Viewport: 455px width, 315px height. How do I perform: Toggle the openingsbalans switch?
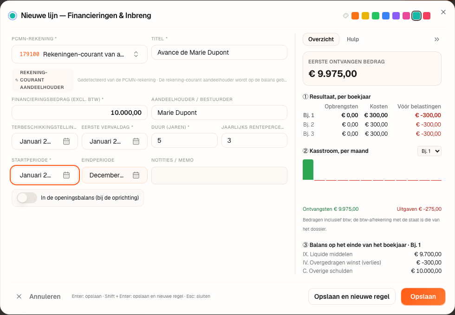(27, 198)
